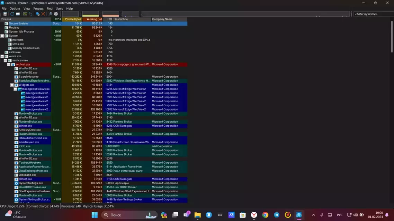
Task: Click the red Kill Process icon
Action: [44, 14]
